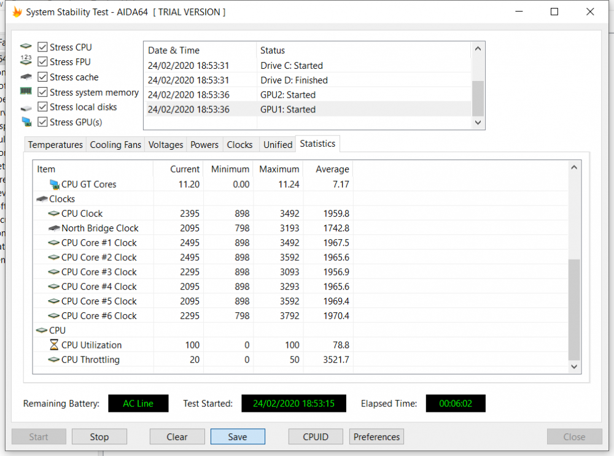This screenshot has width=614, height=456.
Task: Click the CPU Core #6 Clock icon
Action: coord(53,316)
